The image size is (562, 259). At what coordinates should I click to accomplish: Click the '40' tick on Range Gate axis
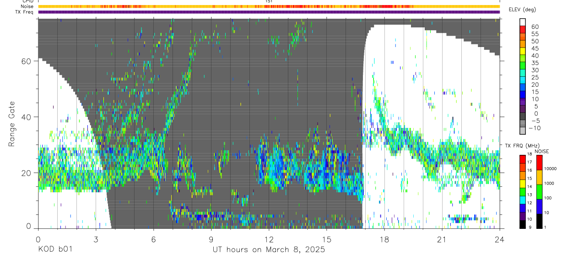(26, 117)
